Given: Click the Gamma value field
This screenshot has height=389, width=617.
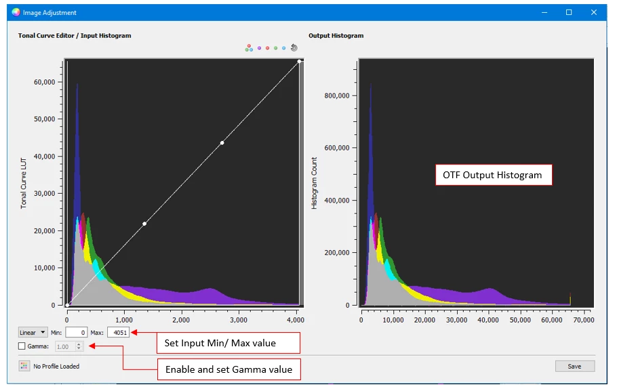Looking at the screenshot, I should pos(64,346).
